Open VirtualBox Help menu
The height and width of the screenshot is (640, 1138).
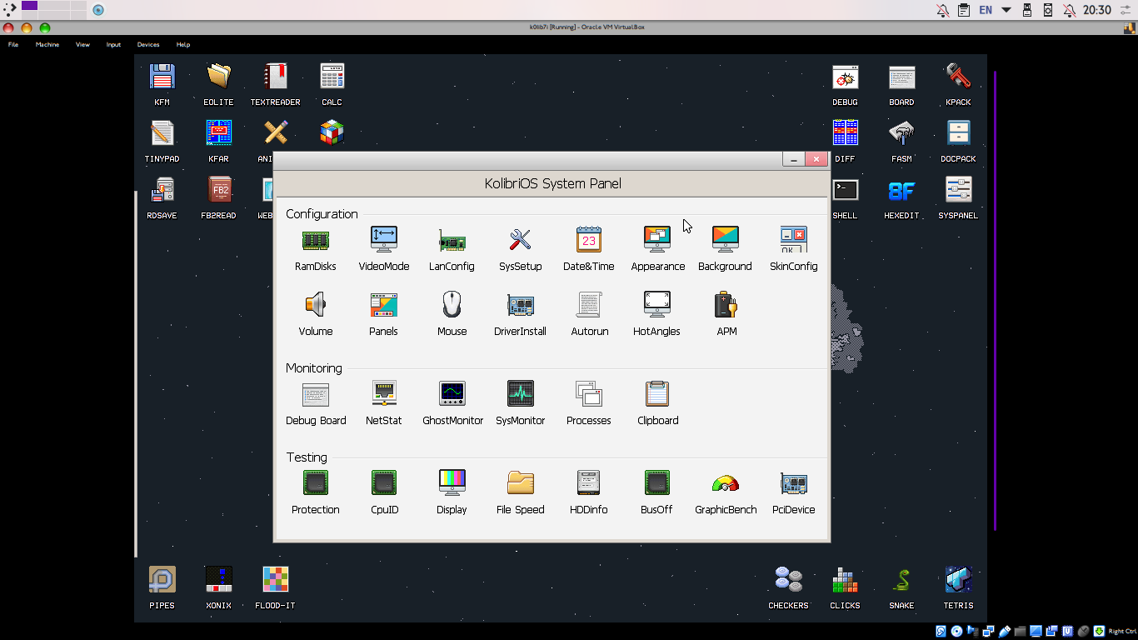(x=183, y=44)
